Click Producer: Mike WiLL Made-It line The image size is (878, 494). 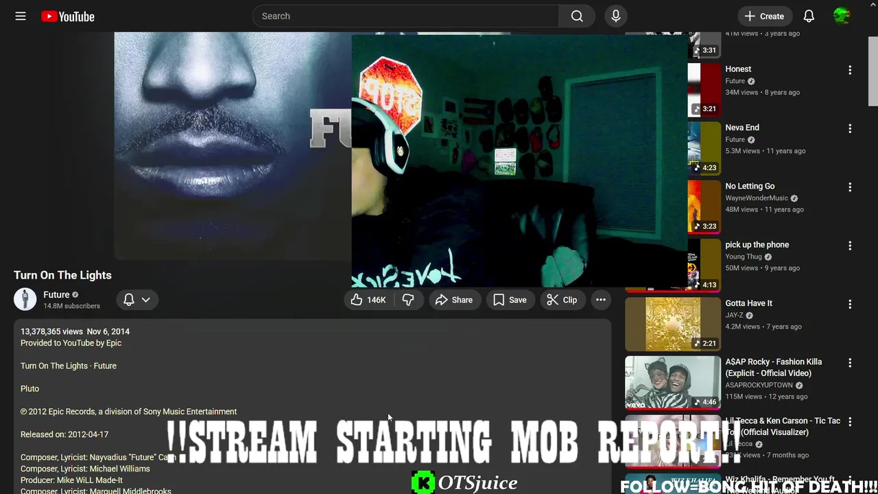point(71,480)
